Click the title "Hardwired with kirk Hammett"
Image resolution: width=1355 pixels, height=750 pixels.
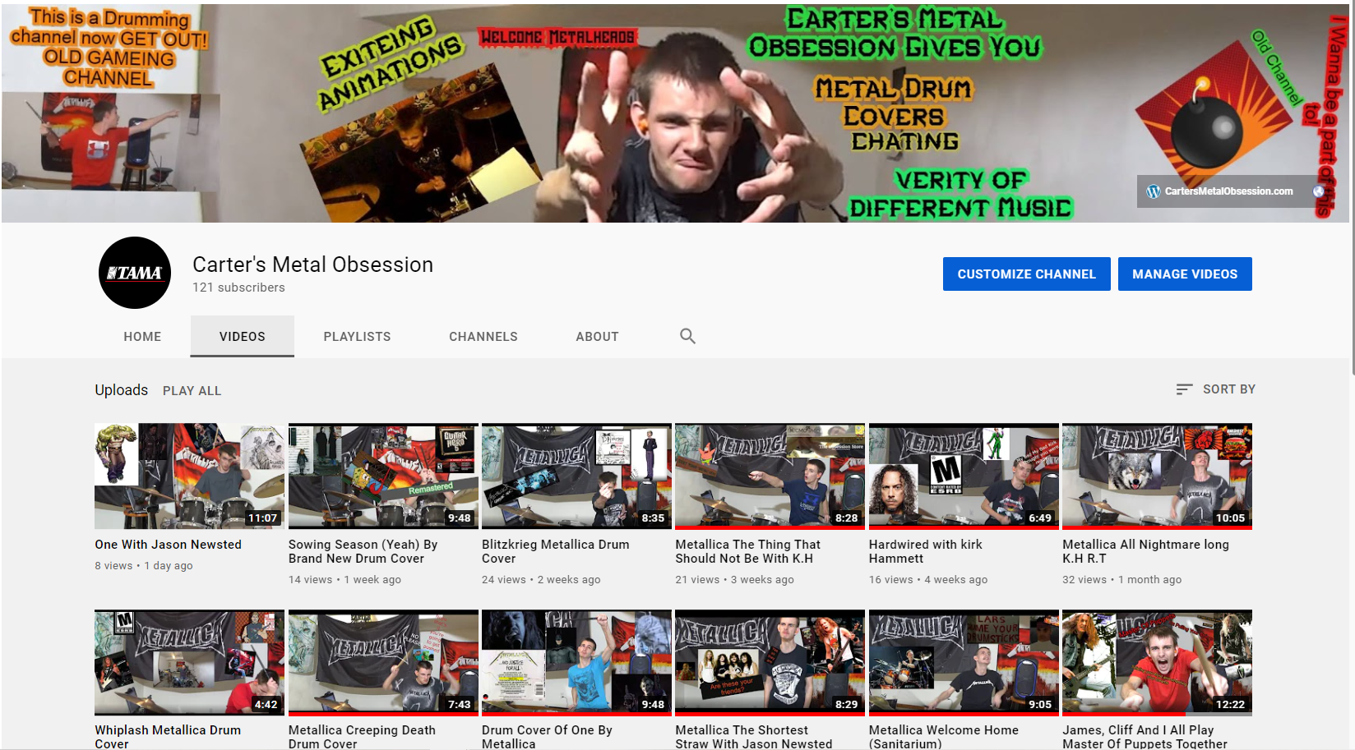926,551
